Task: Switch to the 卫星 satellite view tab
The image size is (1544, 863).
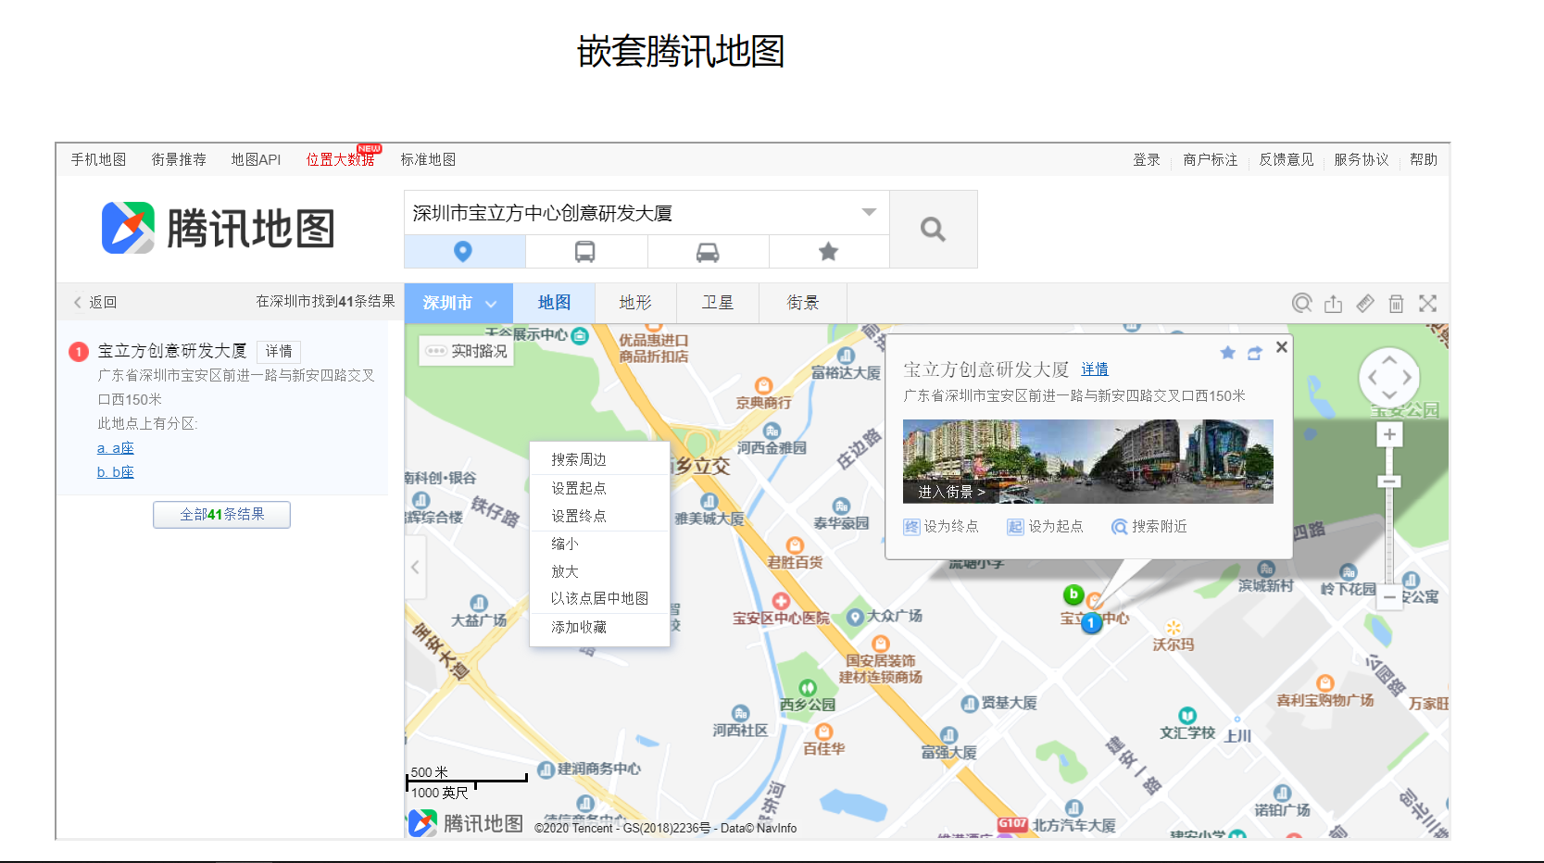Action: (718, 303)
